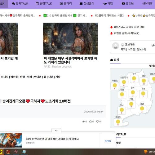Open the 유저TALK menu

point(20,4)
